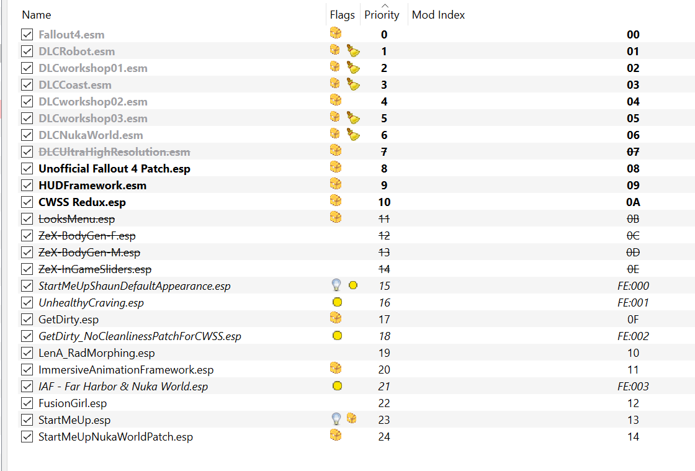
Task: Toggle the LenA_RadMorphing.esp checkbox
Action: click(x=27, y=353)
